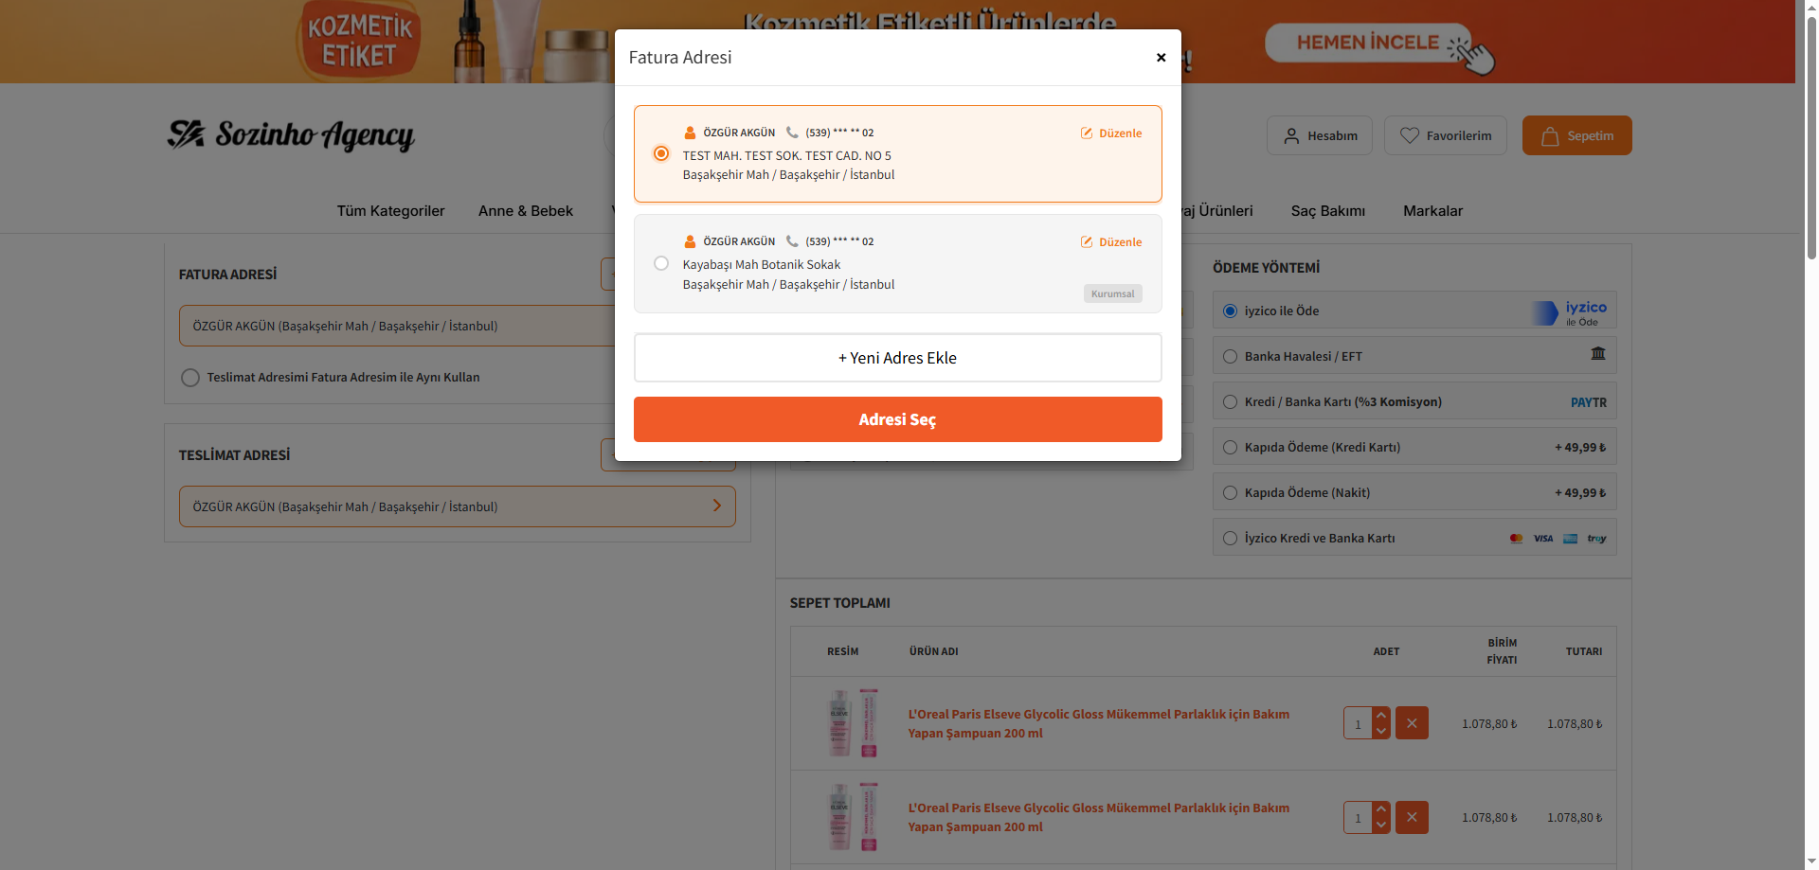Edit the Kayabaşı Mah address via Düzenle
Screen dimensions: 1819x870
click(1111, 242)
